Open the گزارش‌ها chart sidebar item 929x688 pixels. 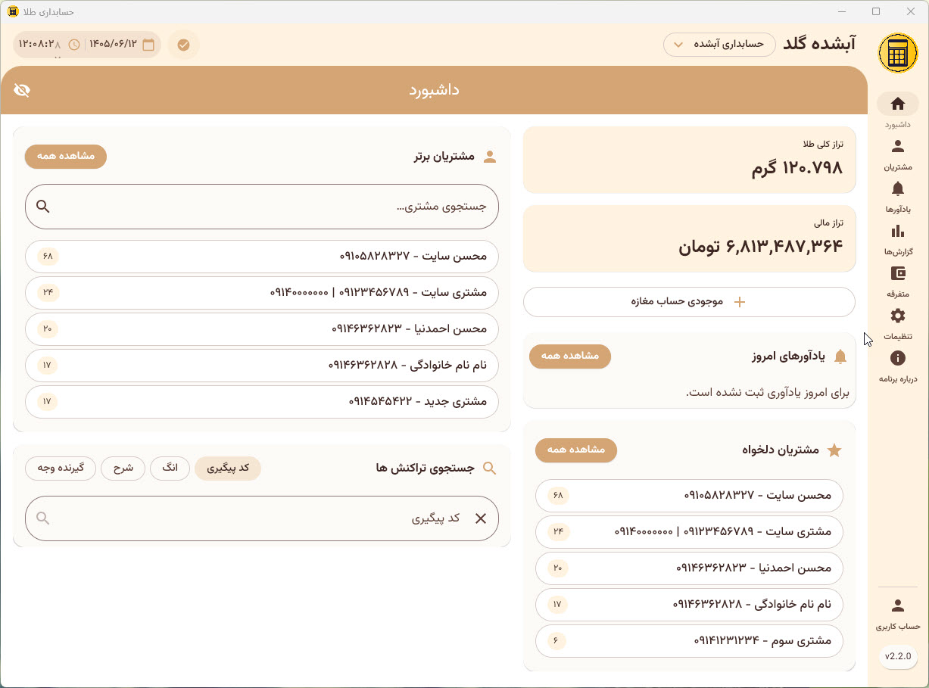point(898,238)
